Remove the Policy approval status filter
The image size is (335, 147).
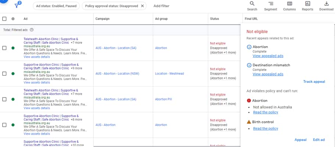pyautogui.click(x=142, y=6)
